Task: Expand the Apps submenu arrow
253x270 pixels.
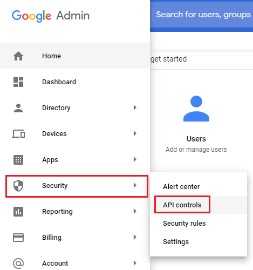Action: point(135,159)
